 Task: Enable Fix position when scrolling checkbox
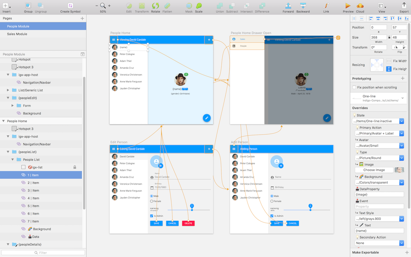click(x=355, y=87)
